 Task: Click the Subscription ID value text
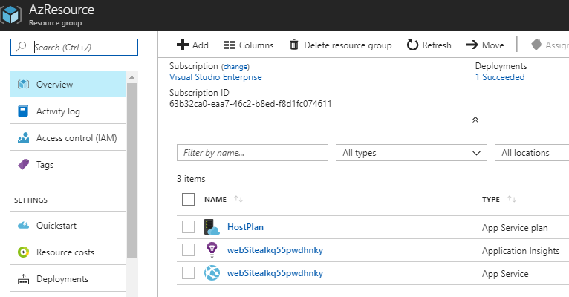[250, 104]
